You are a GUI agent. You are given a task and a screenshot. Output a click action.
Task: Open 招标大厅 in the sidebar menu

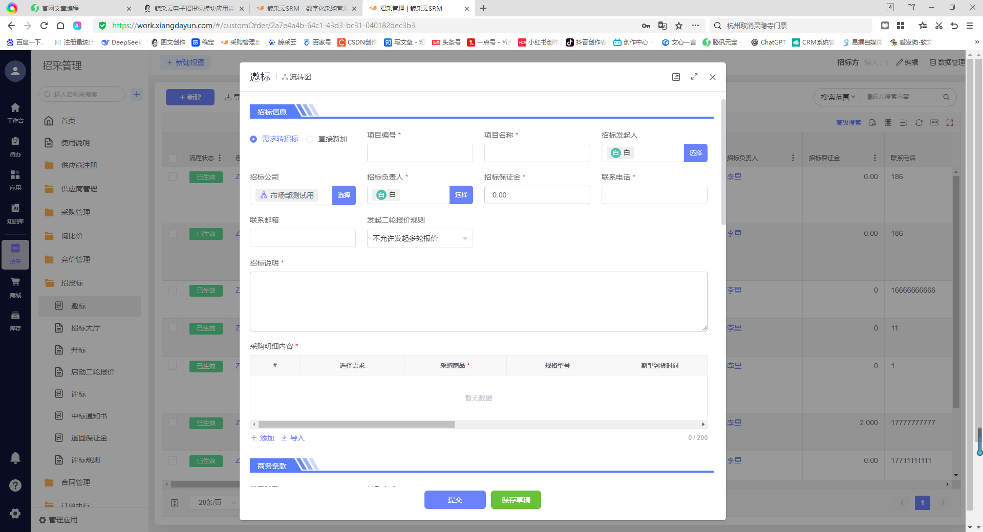pos(85,328)
